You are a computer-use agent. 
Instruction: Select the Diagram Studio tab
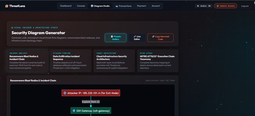click(x=100, y=6)
